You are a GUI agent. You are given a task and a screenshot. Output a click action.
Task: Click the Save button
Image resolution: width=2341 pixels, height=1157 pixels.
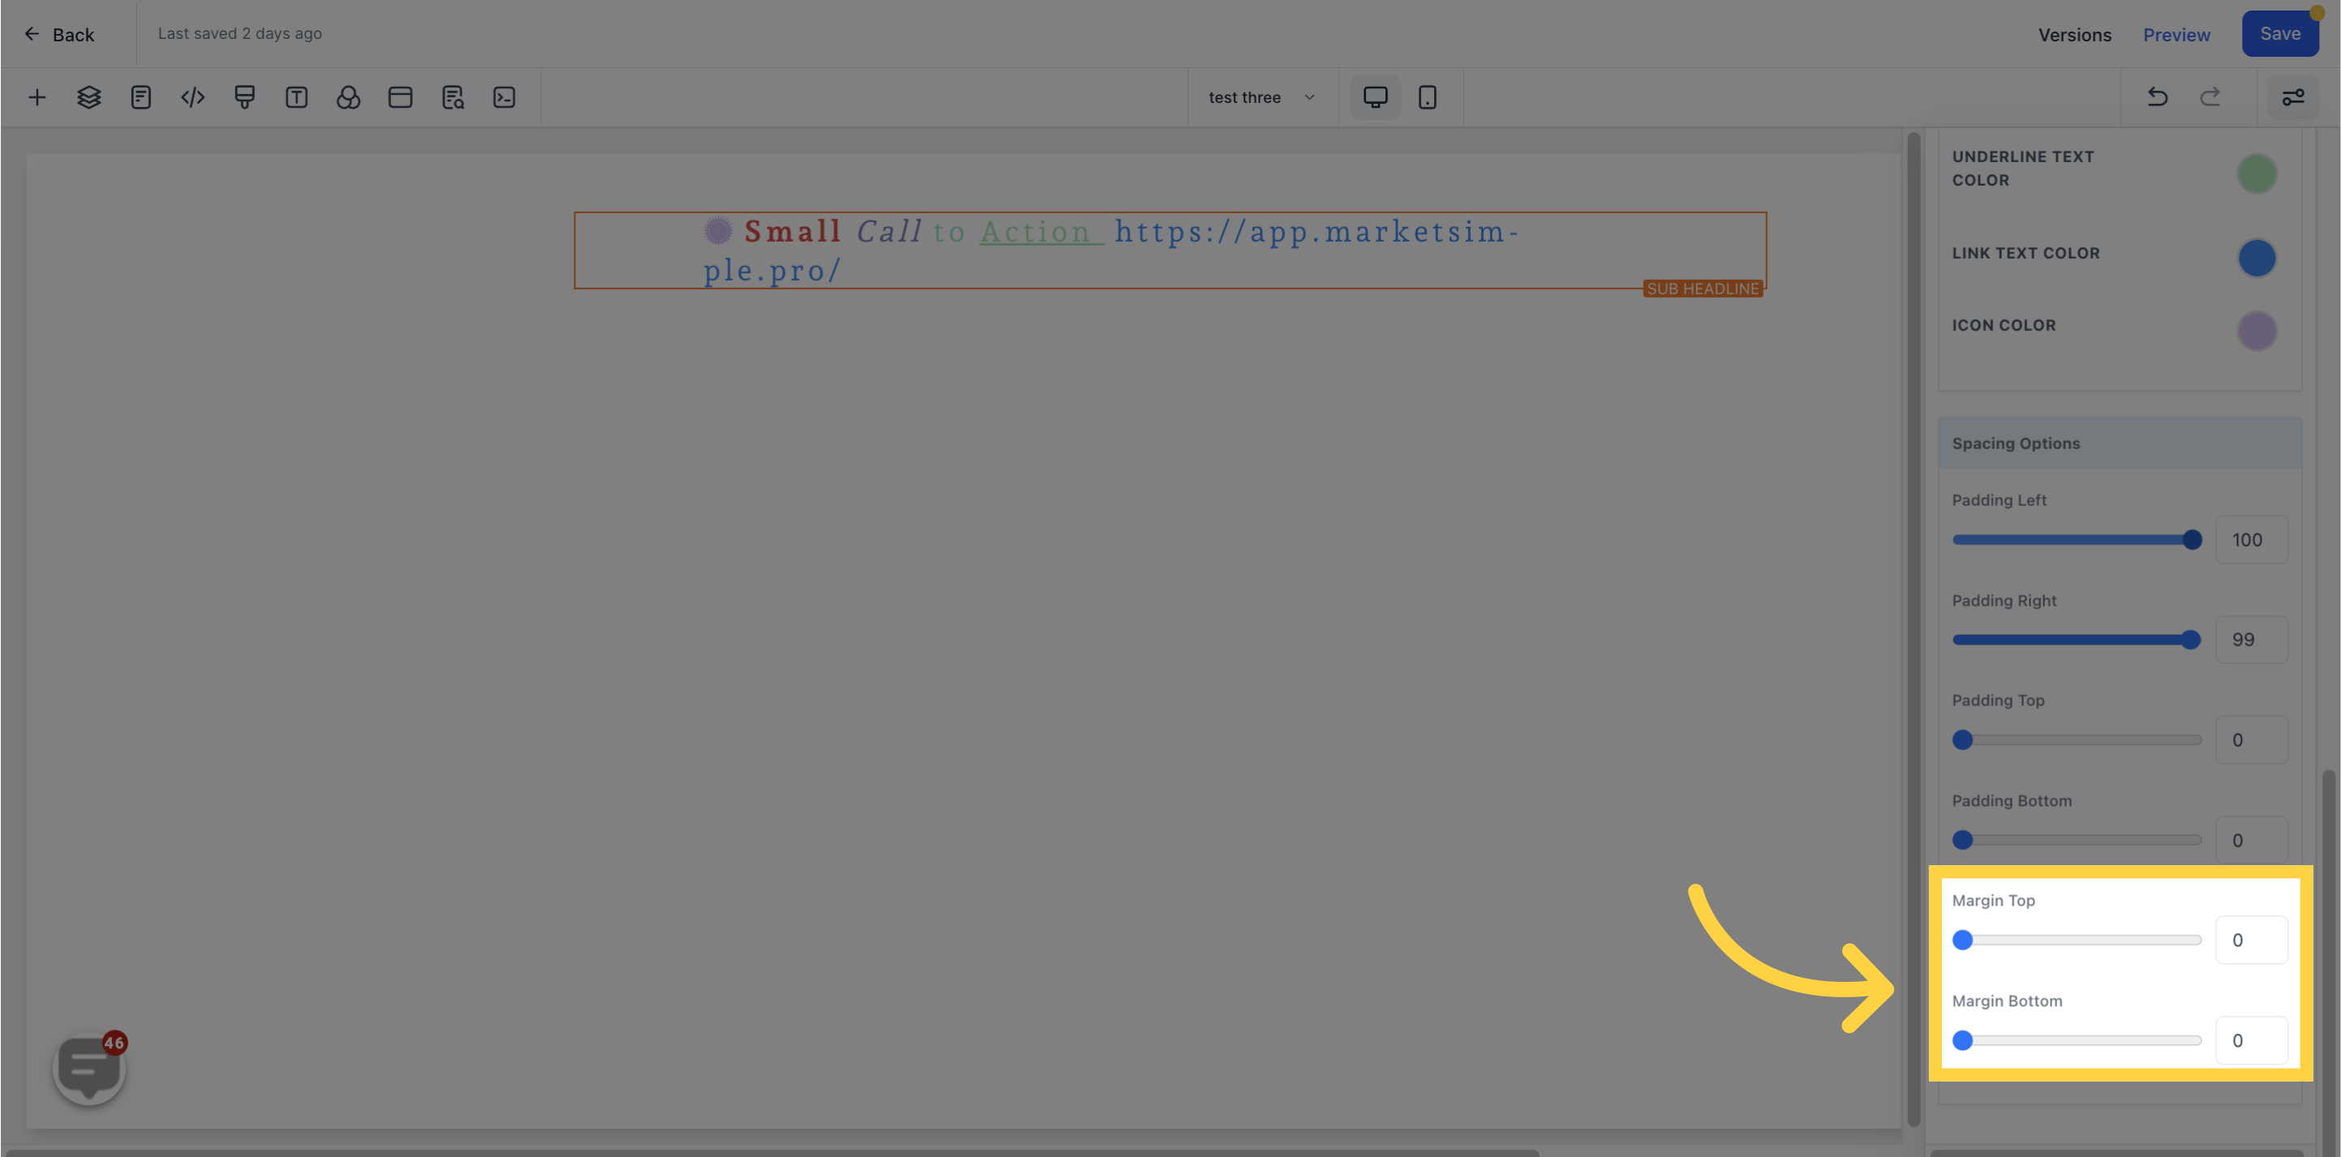2280,33
